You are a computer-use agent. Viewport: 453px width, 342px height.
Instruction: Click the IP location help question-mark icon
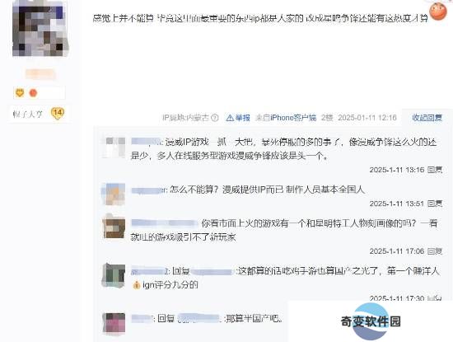click(x=215, y=118)
